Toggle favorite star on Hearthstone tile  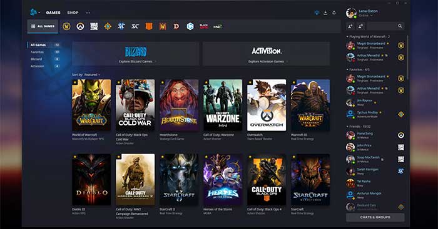pos(163,82)
